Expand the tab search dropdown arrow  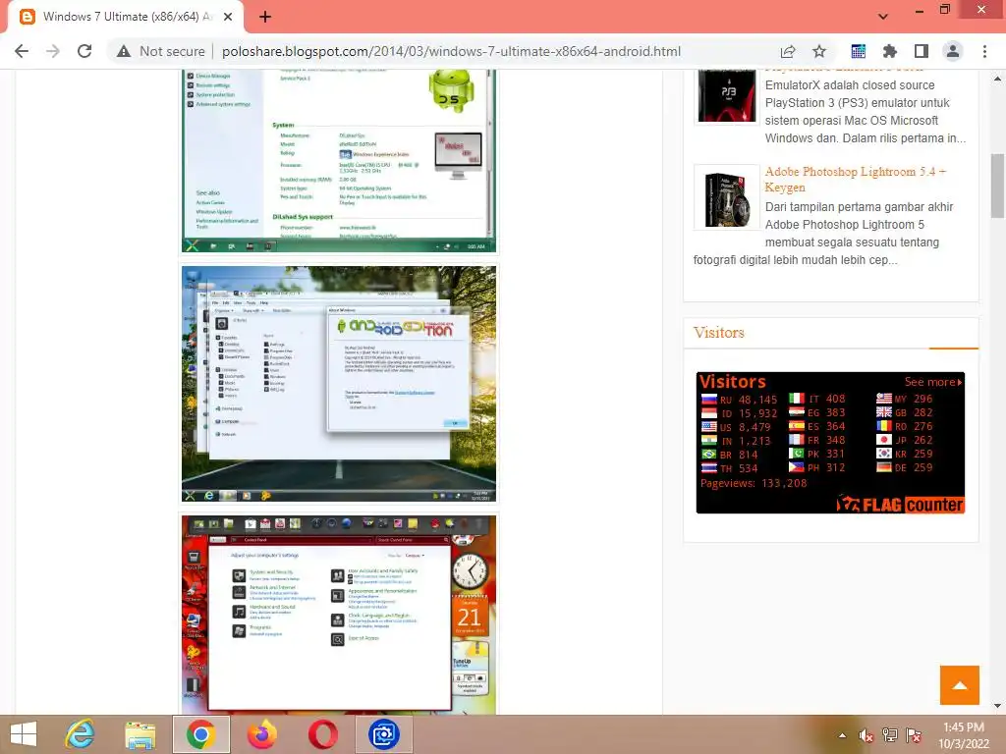click(x=883, y=17)
